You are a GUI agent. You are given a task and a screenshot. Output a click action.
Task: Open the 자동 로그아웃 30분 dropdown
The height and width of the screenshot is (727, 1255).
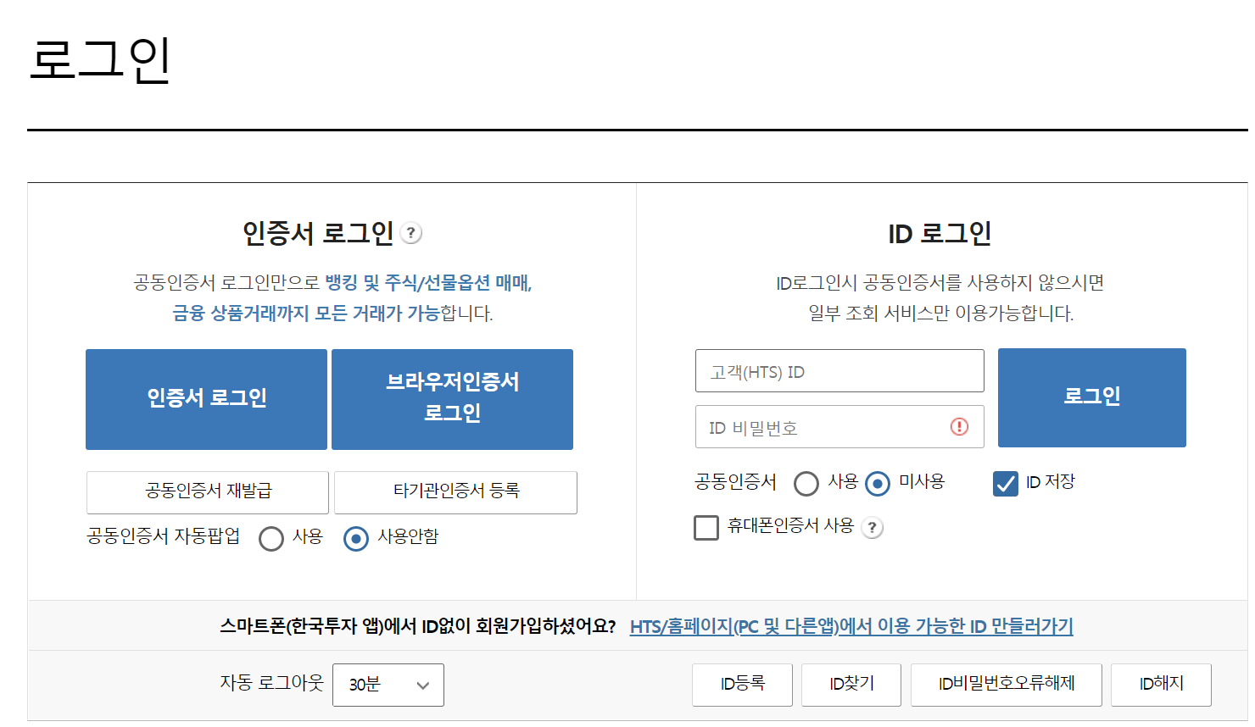pos(388,685)
